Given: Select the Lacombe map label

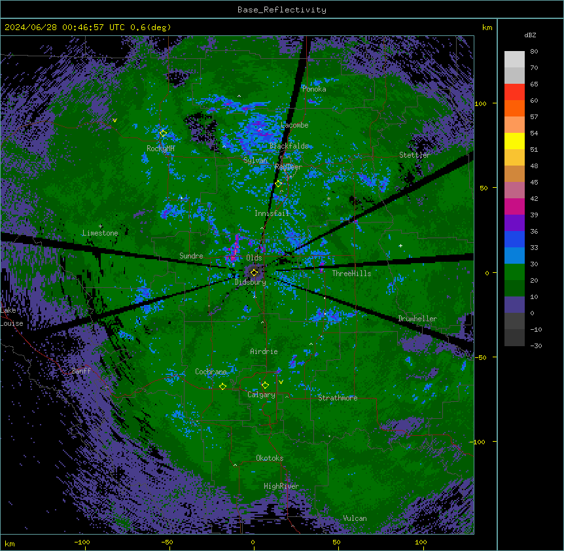Looking at the screenshot, I should [x=294, y=125].
